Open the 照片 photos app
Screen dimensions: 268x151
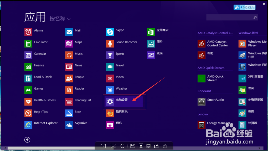(x=155, y=43)
